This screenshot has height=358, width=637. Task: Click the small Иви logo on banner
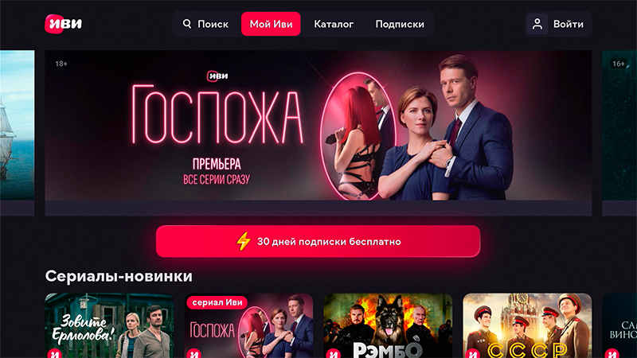[x=217, y=76]
